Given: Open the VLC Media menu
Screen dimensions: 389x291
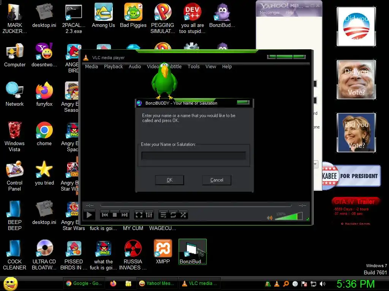Looking at the screenshot, I should 91,67.
